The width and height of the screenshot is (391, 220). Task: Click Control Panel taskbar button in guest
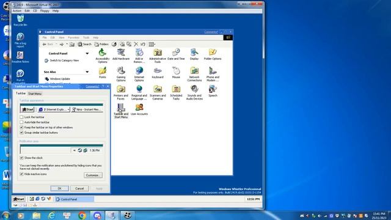75,199
